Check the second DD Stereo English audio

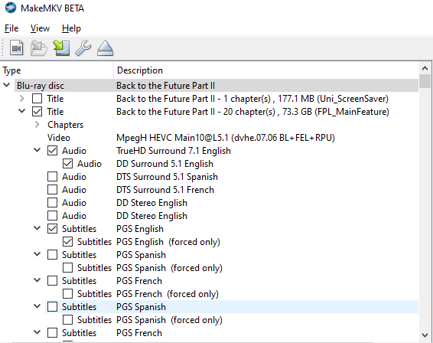(52, 216)
